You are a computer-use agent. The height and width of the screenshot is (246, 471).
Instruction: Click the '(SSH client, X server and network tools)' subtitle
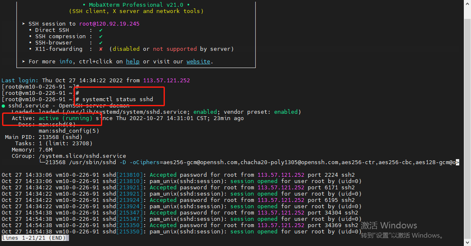click(136, 11)
